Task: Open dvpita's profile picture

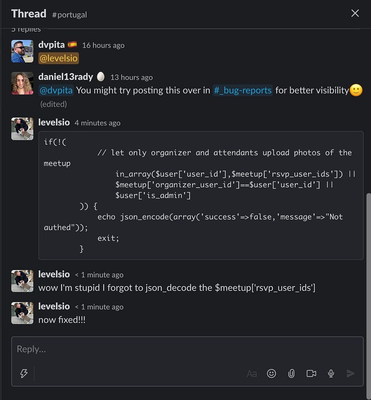Action: (x=22, y=51)
